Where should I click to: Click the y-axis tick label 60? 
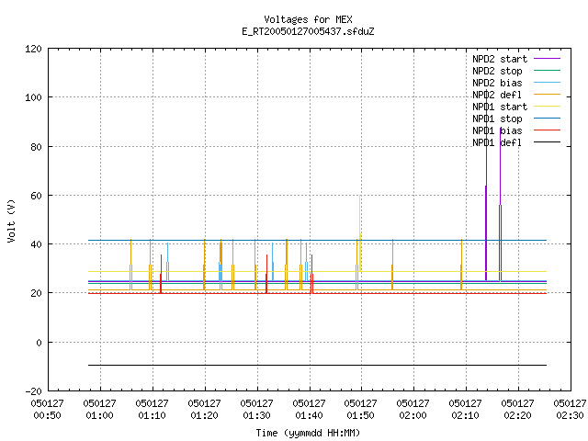pos(37,196)
